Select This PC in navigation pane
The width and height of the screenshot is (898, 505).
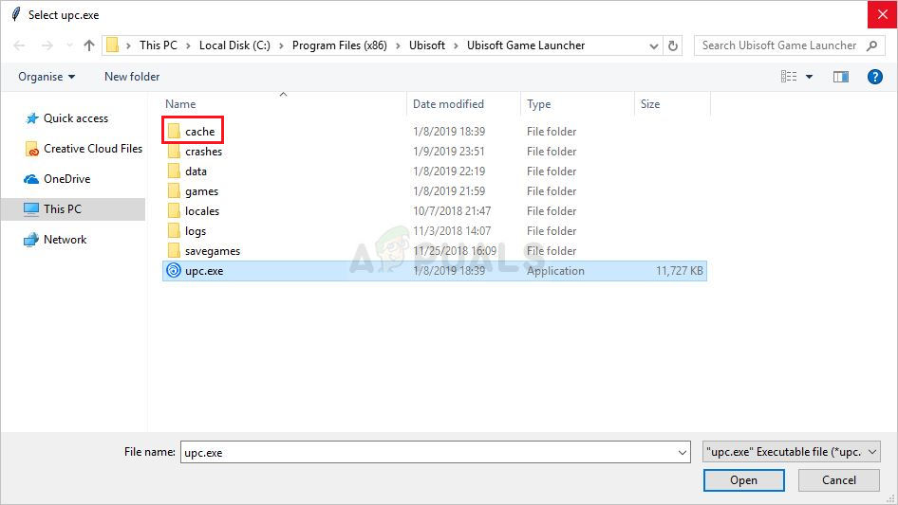pos(73,209)
